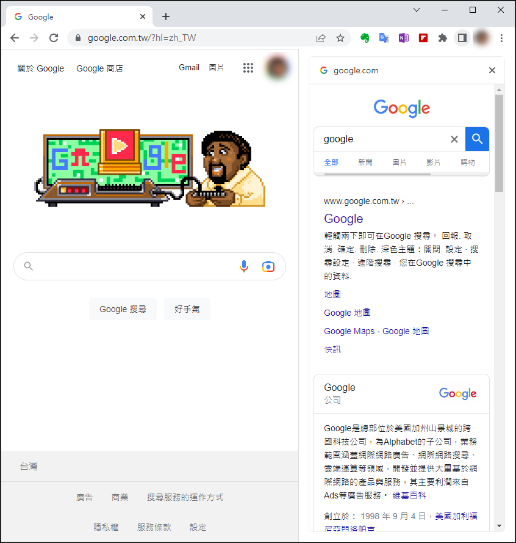Open the Flipboard extension
Image resolution: width=516 pixels, height=543 pixels.
(x=423, y=38)
